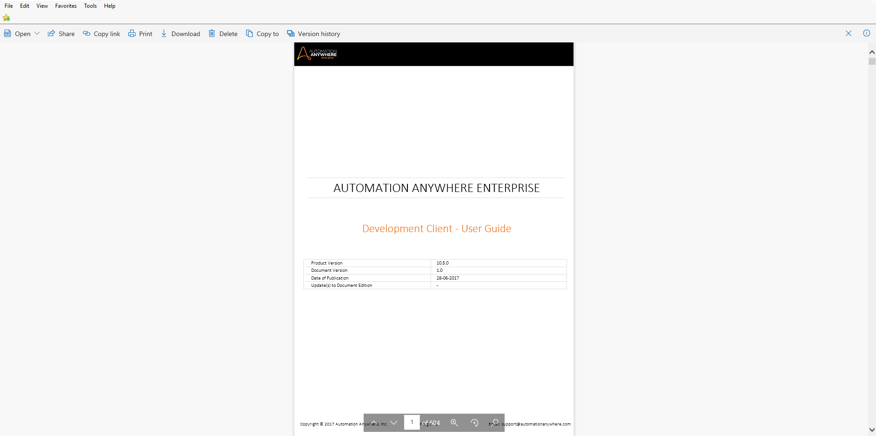
Task: Copy link to the document
Action: 101,34
